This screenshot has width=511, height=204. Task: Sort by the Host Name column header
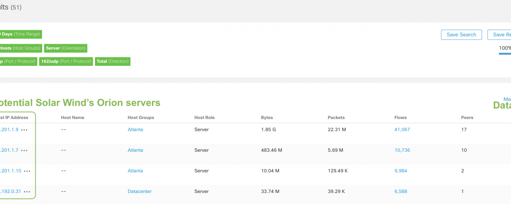point(73,118)
